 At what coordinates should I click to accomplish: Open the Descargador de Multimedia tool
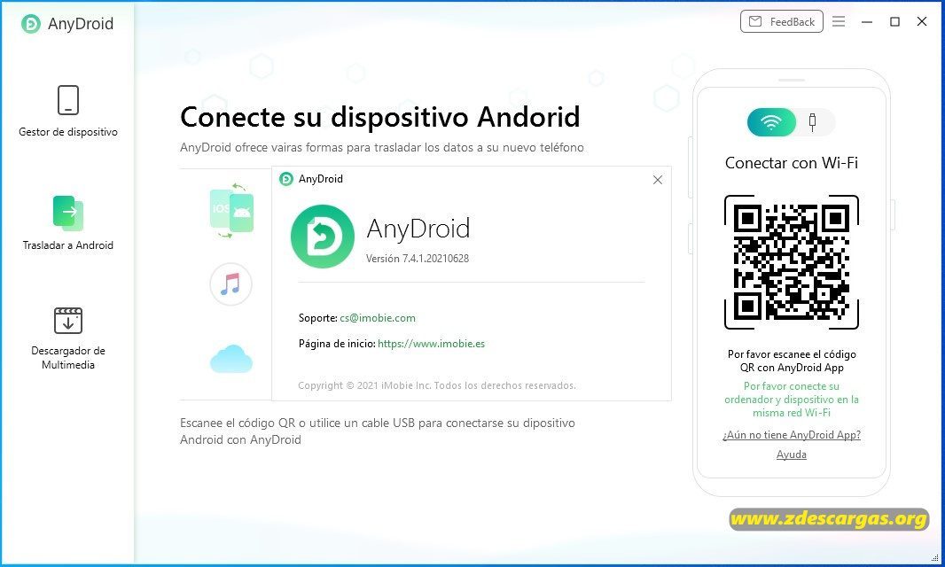pyautogui.click(x=68, y=338)
